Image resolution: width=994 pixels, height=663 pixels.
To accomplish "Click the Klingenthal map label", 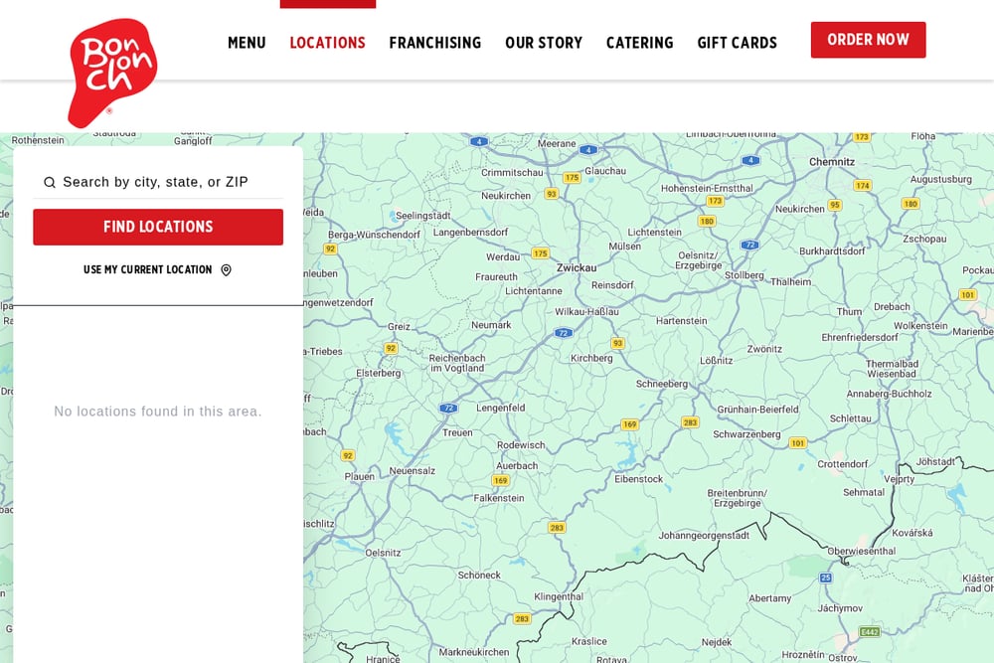I will pos(559,597).
